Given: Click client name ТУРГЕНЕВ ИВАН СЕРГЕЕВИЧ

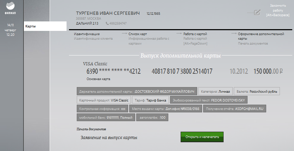Looking at the screenshot, I should [x=108, y=13].
